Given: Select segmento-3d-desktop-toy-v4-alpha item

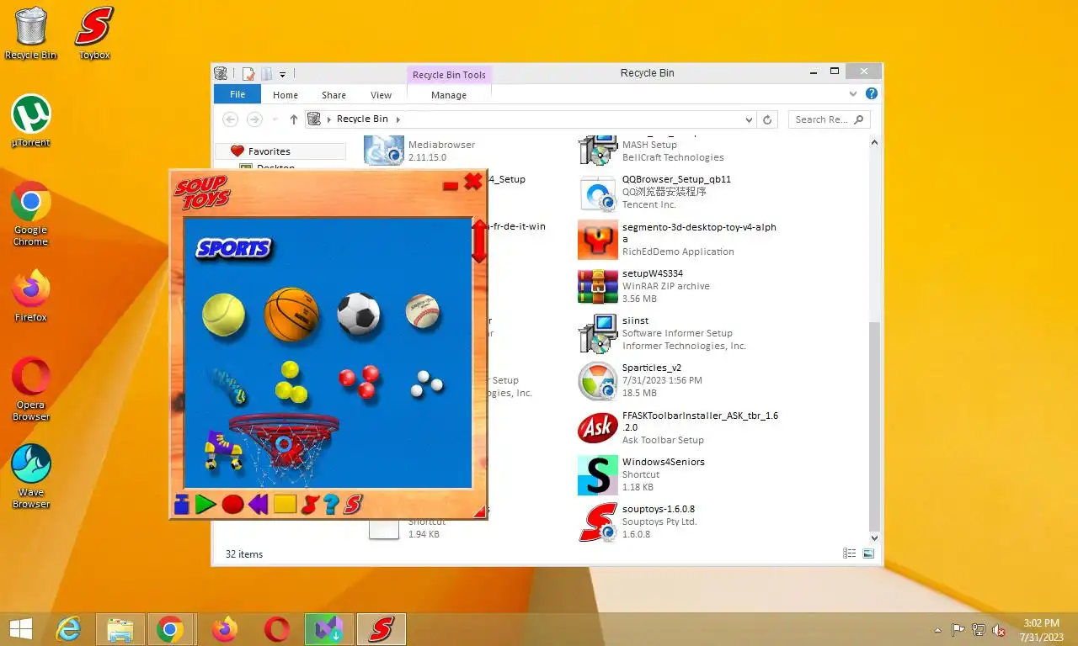Looking at the screenshot, I should 678,239.
